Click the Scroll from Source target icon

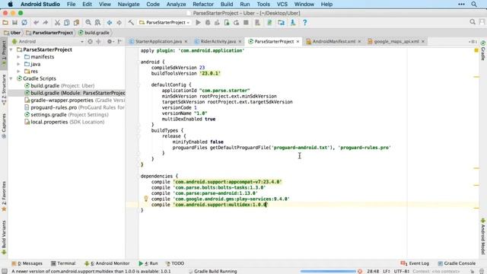point(90,41)
